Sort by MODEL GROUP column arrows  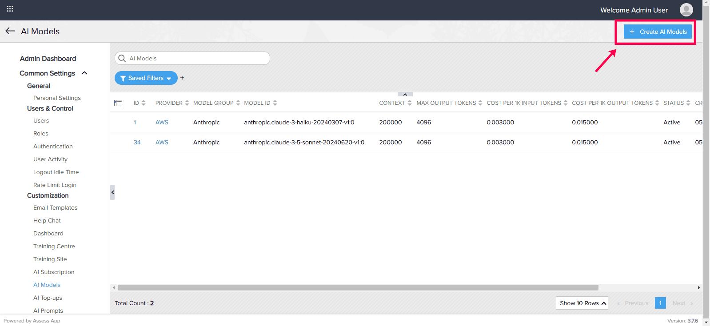(x=238, y=103)
